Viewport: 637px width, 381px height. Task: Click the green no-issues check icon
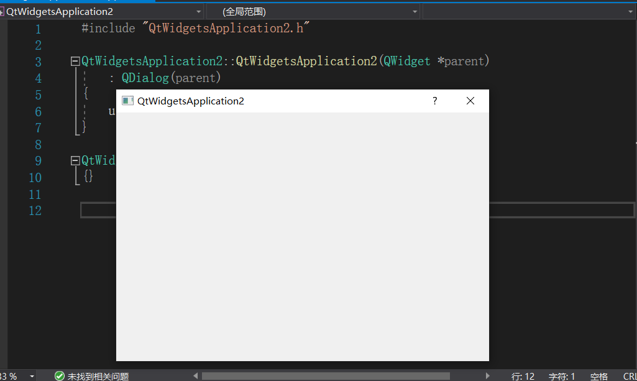(x=59, y=376)
